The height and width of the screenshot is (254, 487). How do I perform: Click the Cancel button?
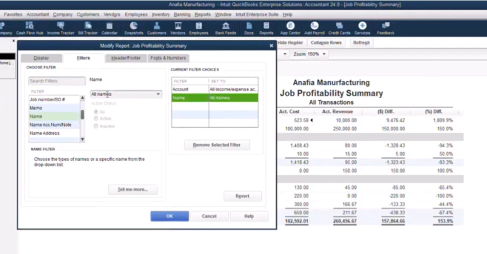[x=209, y=216]
